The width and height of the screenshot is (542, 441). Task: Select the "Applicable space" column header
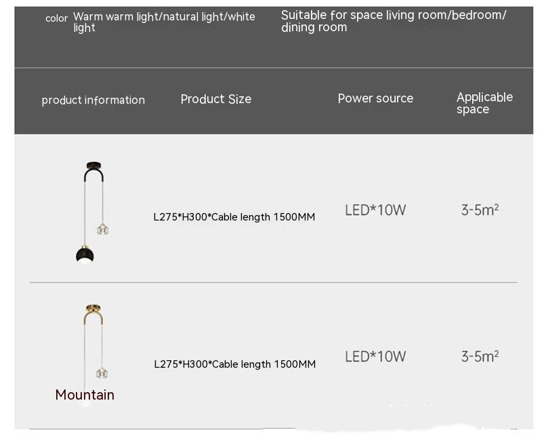pyautogui.click(x=484, y=103)
